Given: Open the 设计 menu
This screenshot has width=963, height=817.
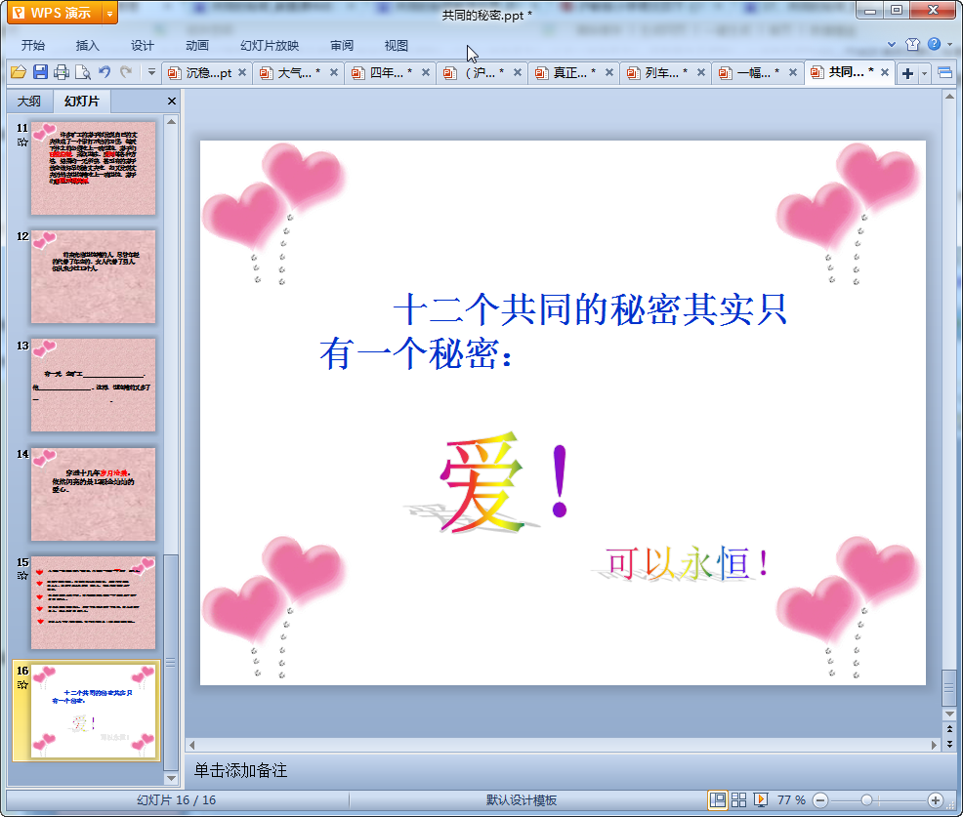Looking at the screenshot, I should pos(143,46).
